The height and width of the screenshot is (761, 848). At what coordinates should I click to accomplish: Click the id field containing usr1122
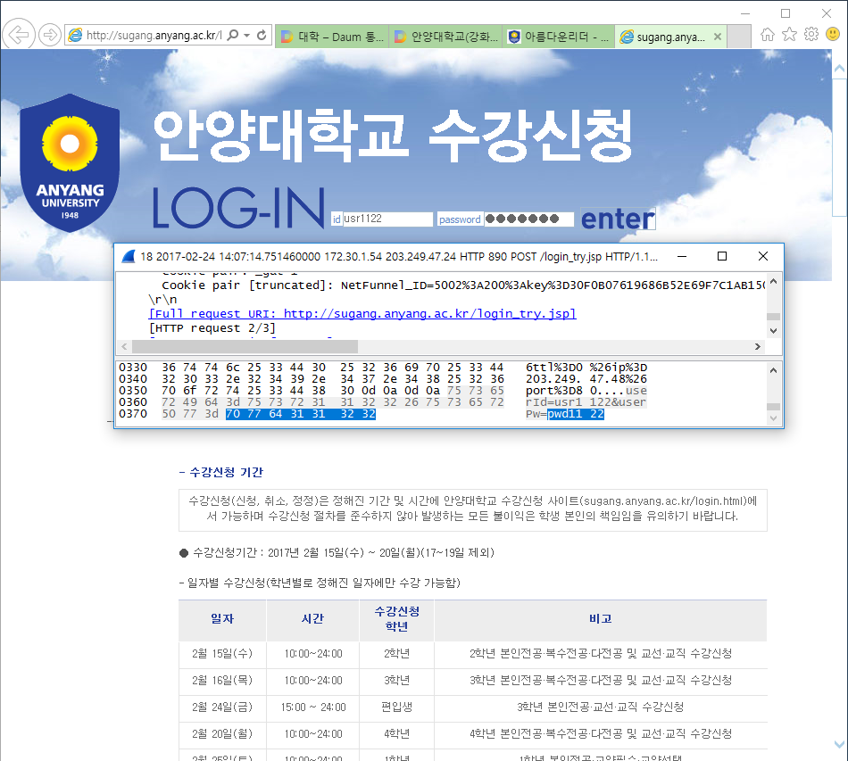387,219
